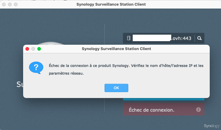The height and width of the screenshot is (130, 221).
Task: Zoom the main Surveillance Station Client window
Action: 15,5
